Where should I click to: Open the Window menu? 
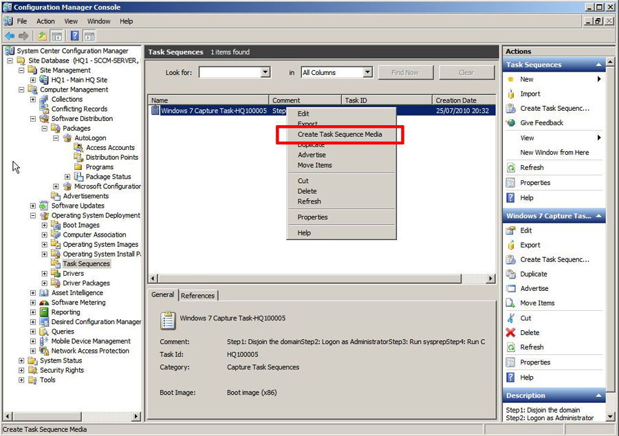click(98, 21)
